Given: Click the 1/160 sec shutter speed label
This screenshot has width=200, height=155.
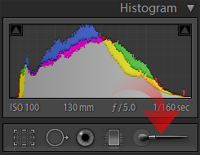Looking at the screenshot, I should pyautogui.click(x=171, y=107).
